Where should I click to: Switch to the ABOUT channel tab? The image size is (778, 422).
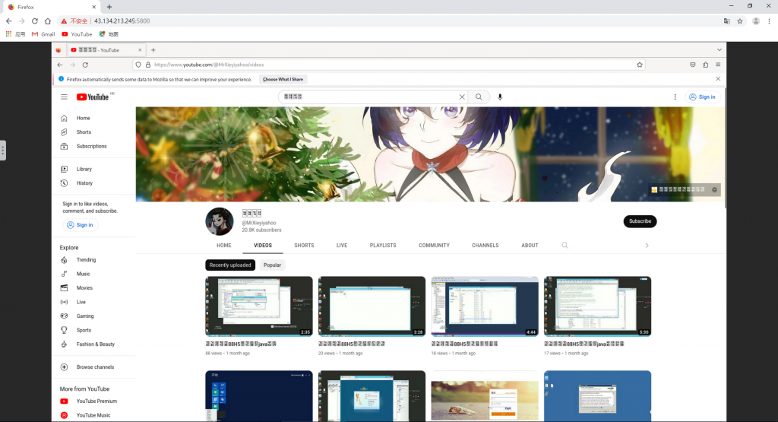tap(530, 246)
